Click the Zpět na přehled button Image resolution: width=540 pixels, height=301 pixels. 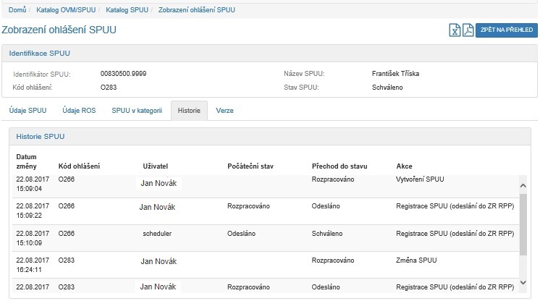(507, 30)
